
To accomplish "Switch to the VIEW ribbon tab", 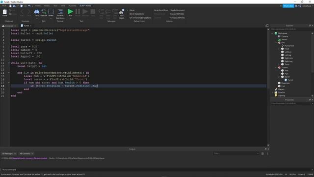I will (x=63, y=6).
